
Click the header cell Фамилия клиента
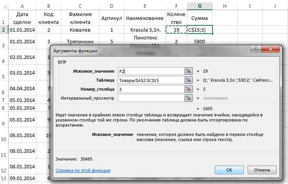tap(80, 18)
